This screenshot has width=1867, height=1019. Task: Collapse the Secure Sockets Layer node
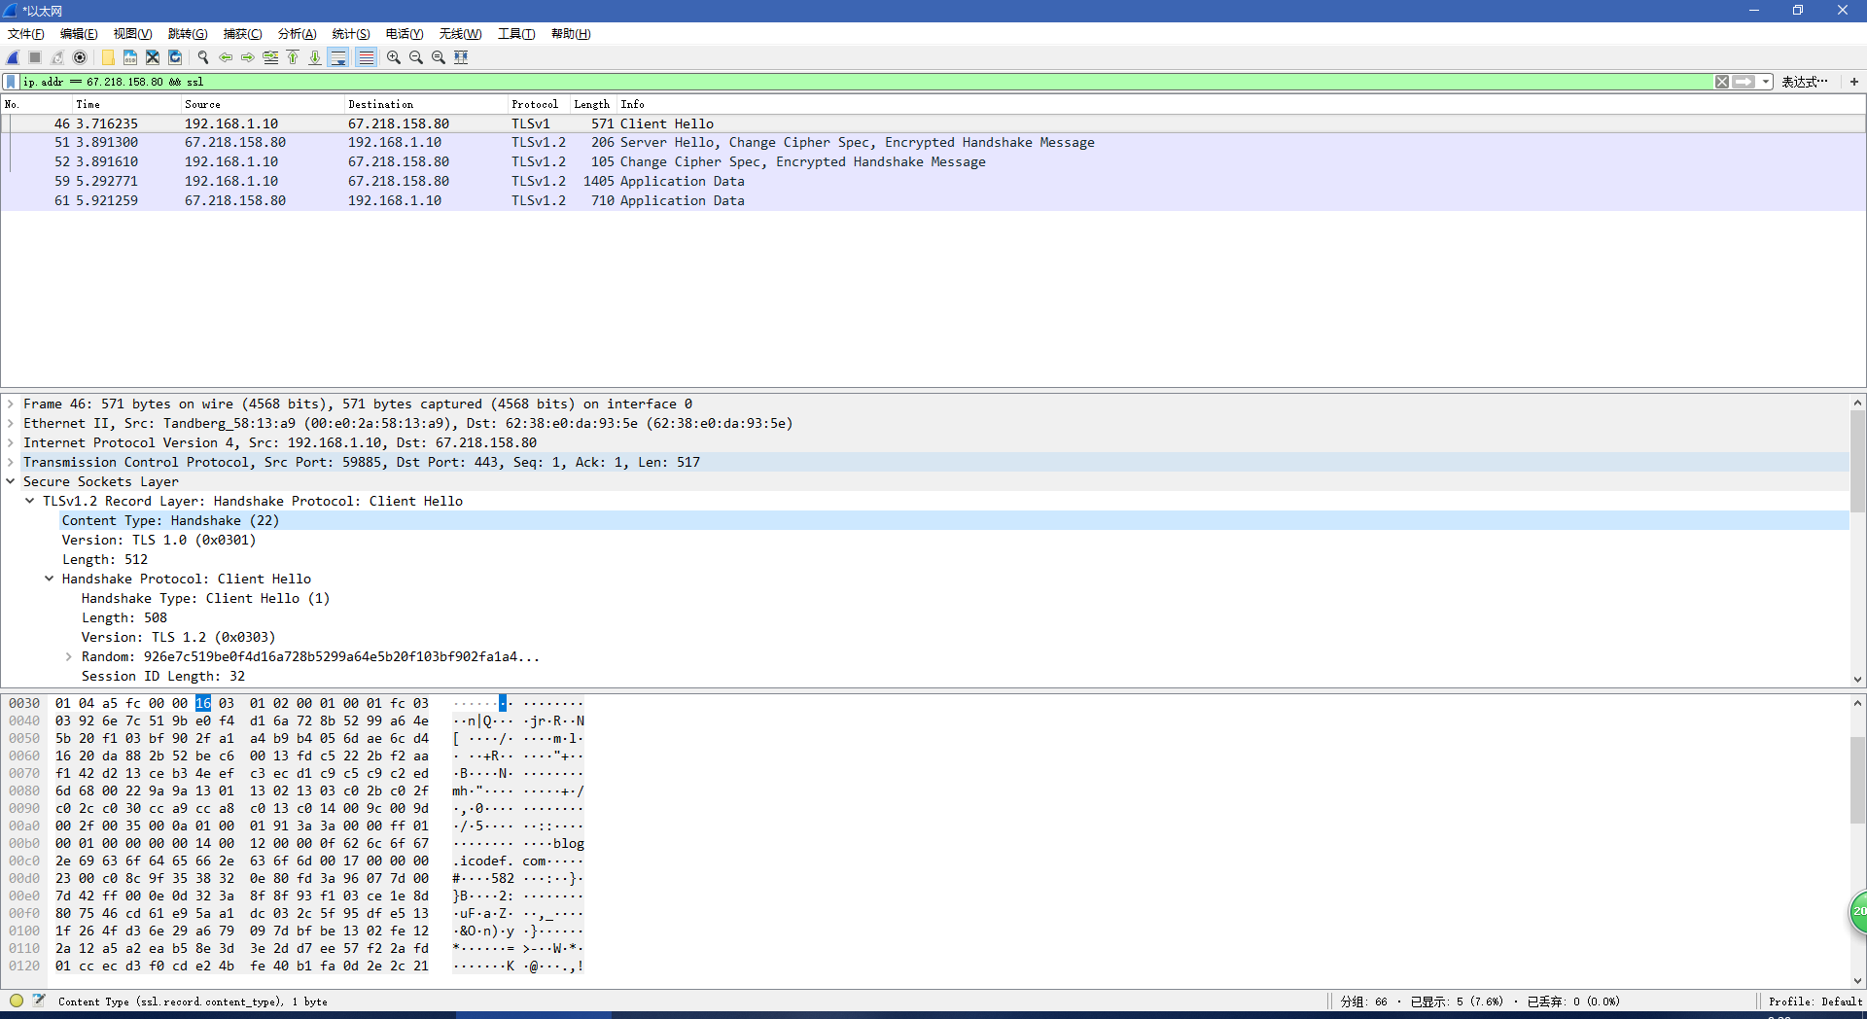pos(11,481)
